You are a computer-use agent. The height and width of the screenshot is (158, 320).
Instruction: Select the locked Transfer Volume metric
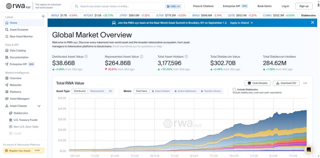point(211,91)
